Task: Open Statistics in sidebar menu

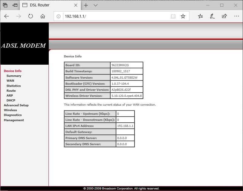Action: 13,86
